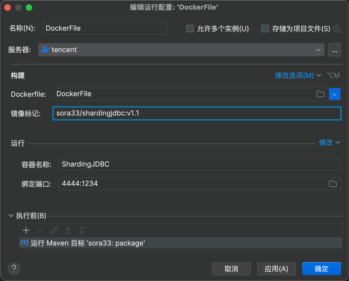Click the 取消 cancel button
This screenshot has height=281, width=349.
(x=231, y=269)
